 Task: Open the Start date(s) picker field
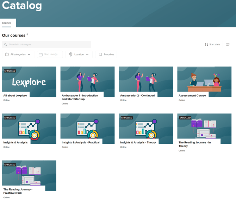pyautogui.click(x=50, y=54)
